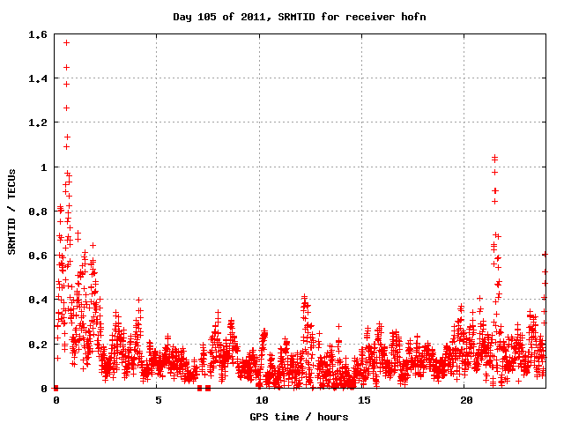
Task: Click the first red square near hour 7
Action: (199, 388)
